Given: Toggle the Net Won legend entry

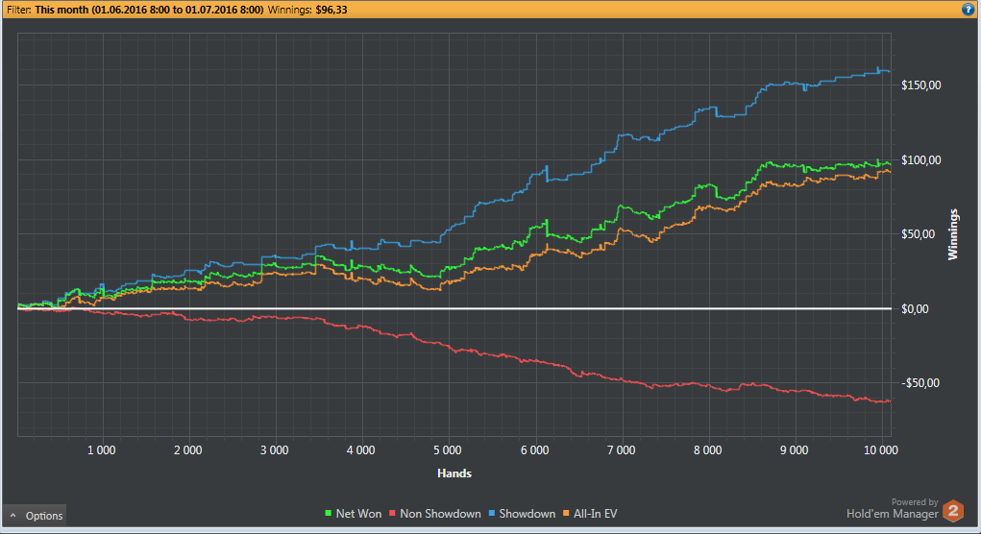Looking at the screenshot, I should tap(353, 514).
